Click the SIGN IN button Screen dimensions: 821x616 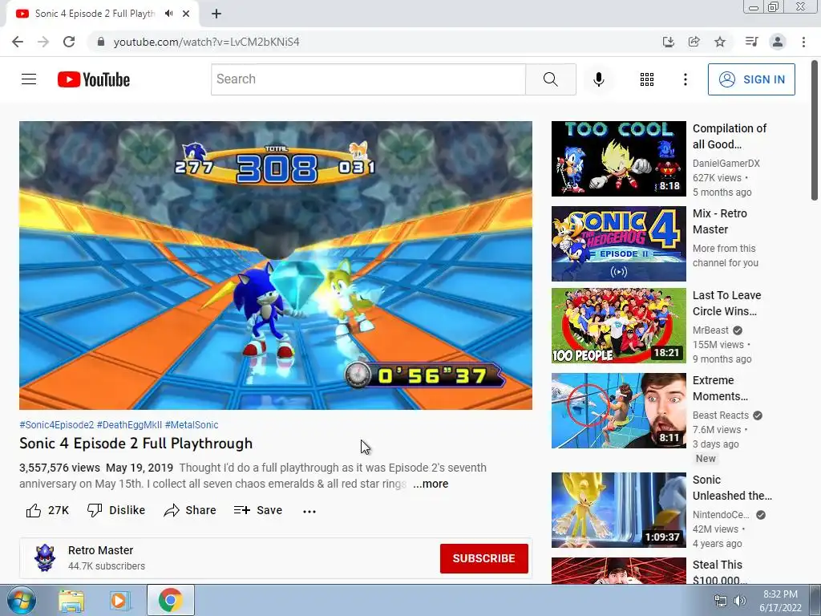[750, 79]
